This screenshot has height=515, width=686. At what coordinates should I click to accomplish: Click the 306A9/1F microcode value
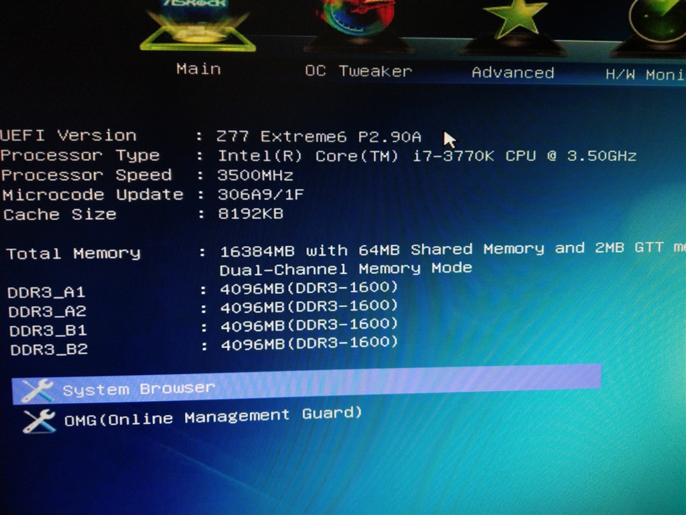261,194
